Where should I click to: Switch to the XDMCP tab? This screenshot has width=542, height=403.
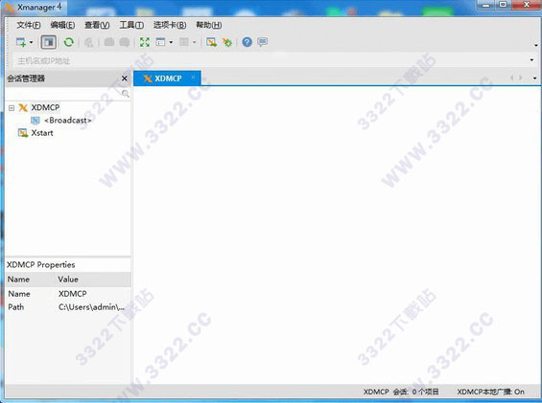(168, 78)
